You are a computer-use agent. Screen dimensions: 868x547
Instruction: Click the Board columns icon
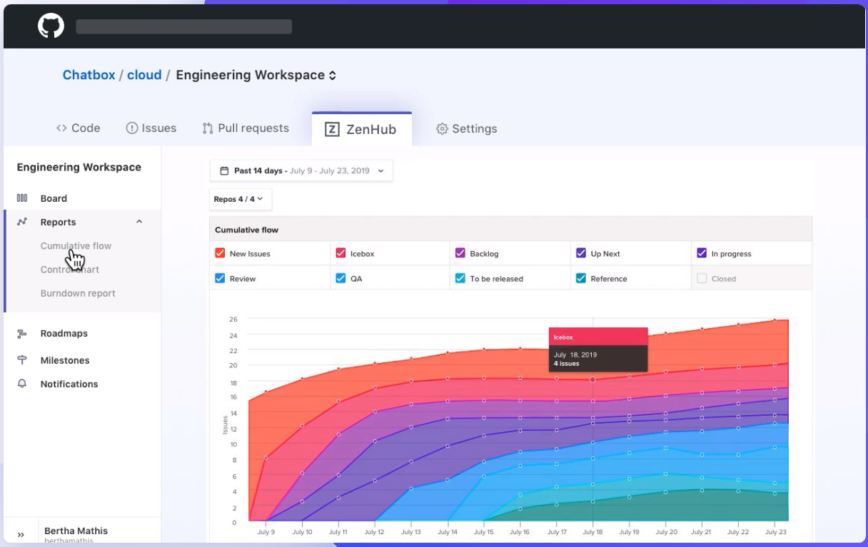pyautogui.click(x=22, y=198)
